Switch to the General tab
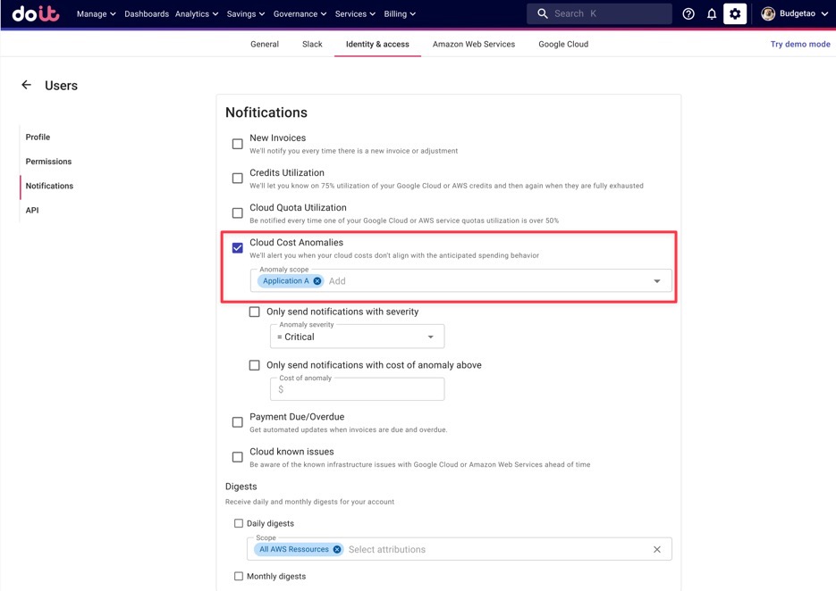 (265, 45)
